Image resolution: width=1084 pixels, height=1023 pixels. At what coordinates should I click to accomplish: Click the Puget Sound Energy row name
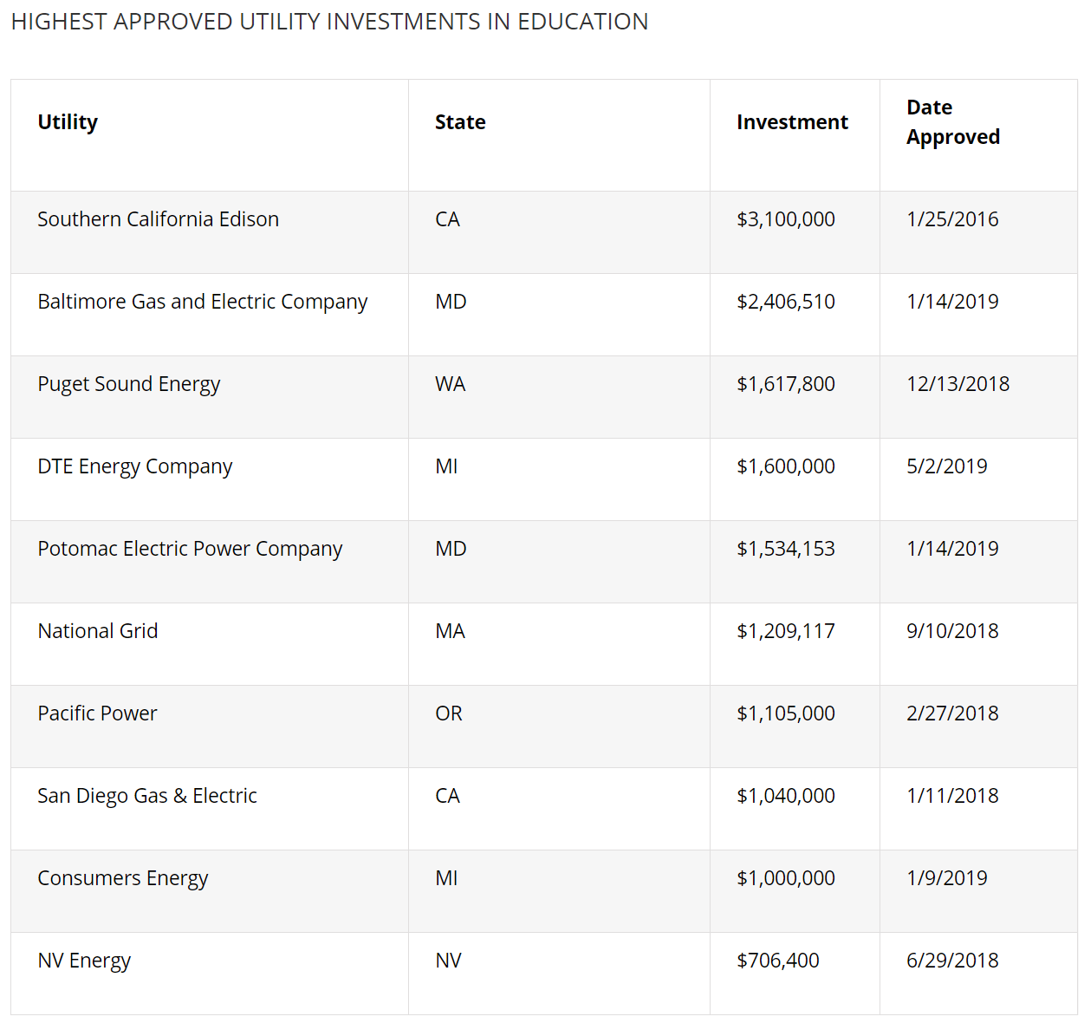tap(128, 384)
